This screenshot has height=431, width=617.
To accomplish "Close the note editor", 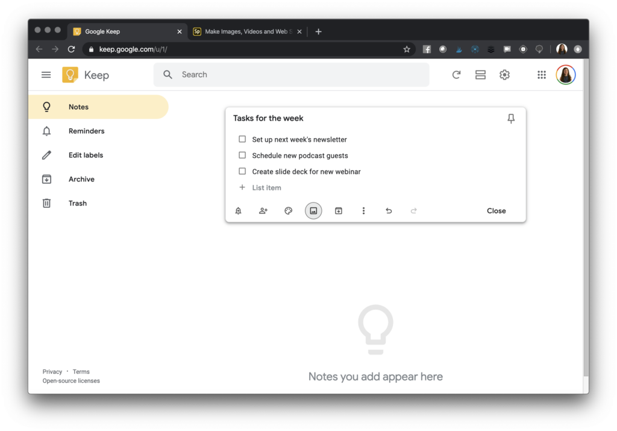I will pyautogui.click(x=496, y=210).
